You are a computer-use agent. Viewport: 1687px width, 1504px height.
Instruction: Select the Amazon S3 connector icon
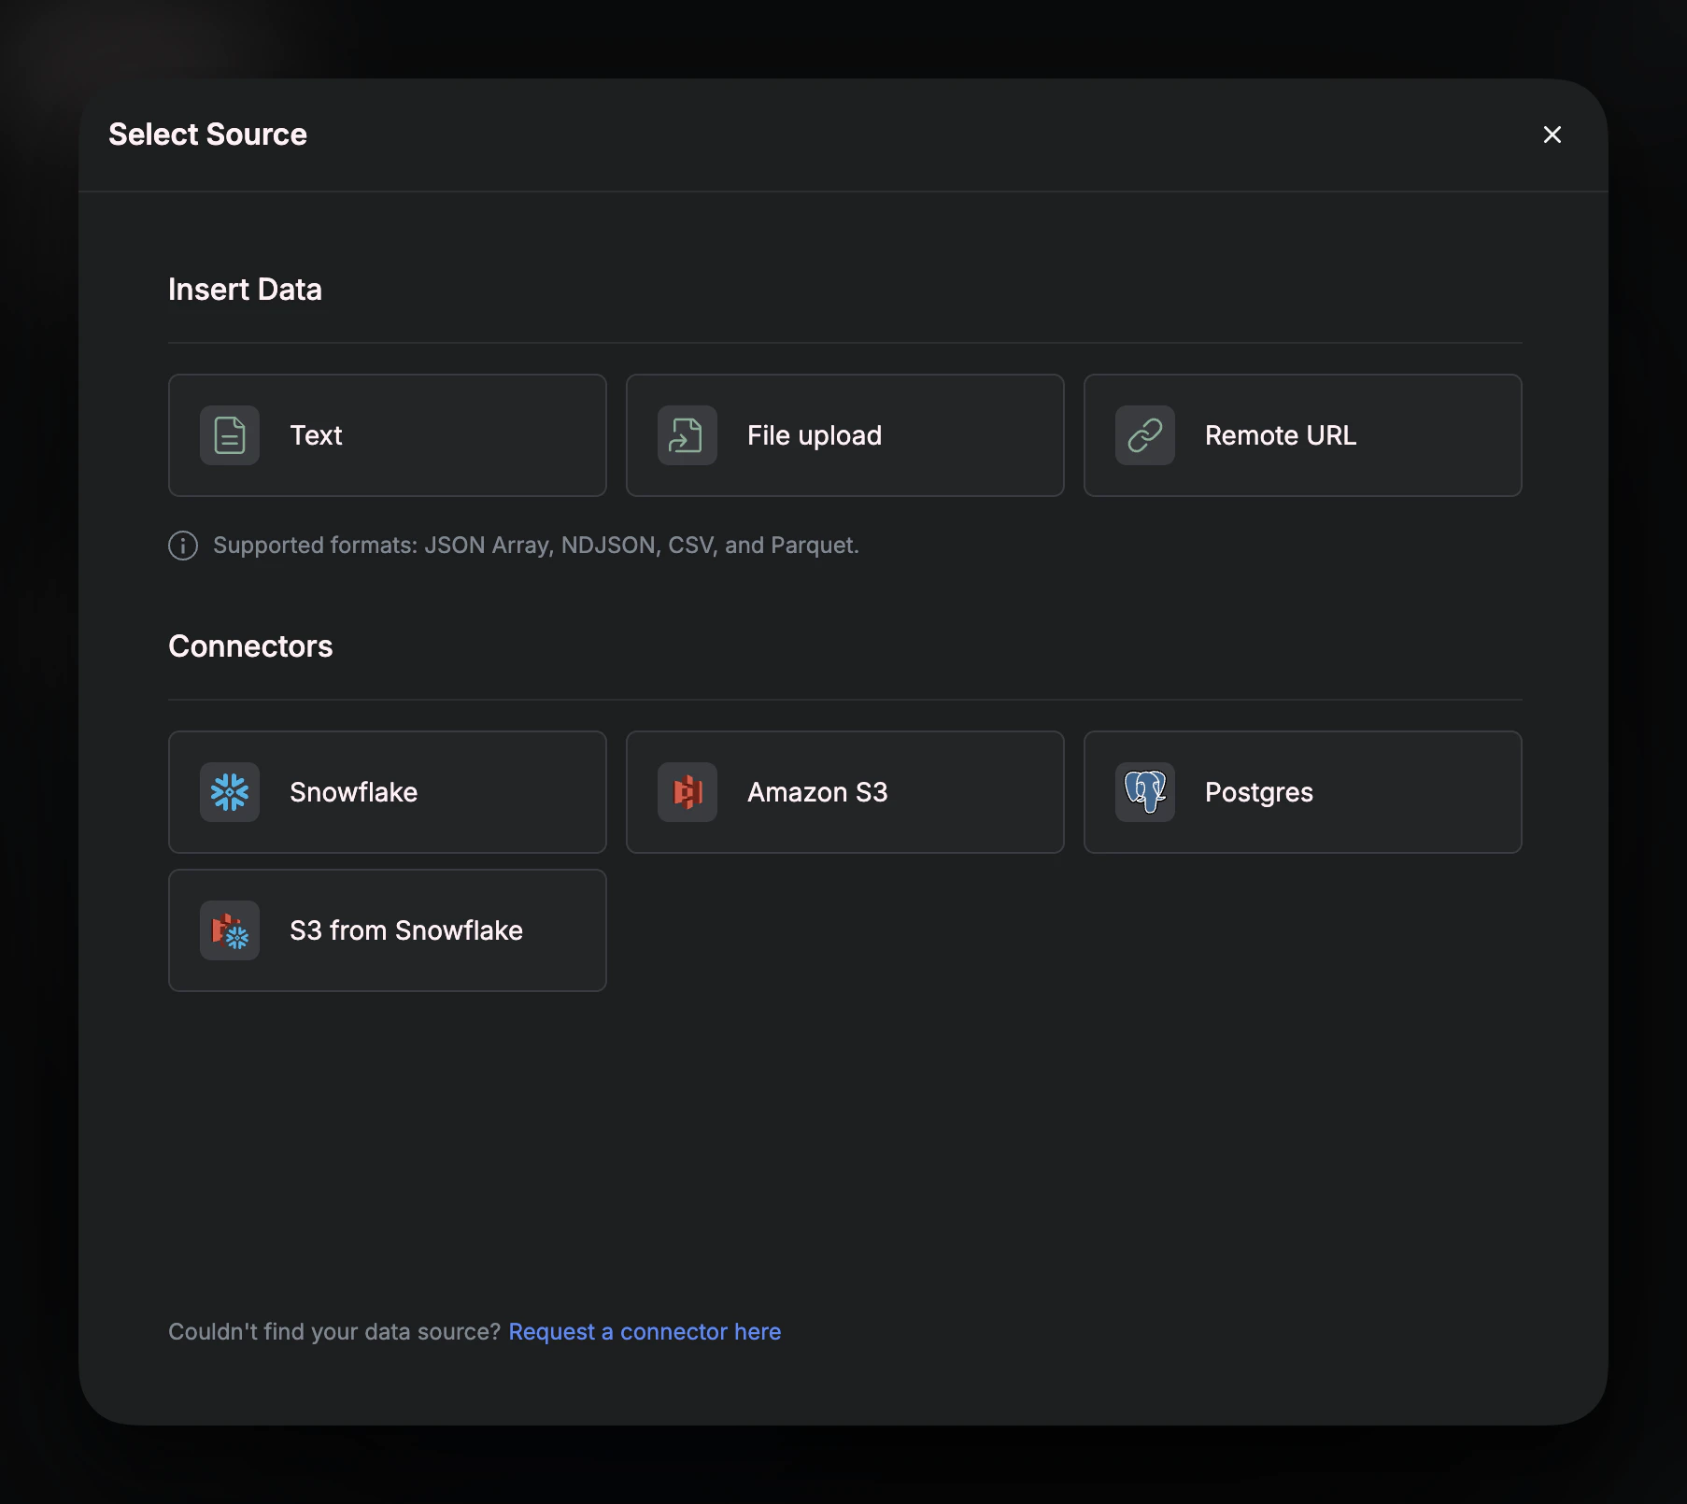click(687, 792)
